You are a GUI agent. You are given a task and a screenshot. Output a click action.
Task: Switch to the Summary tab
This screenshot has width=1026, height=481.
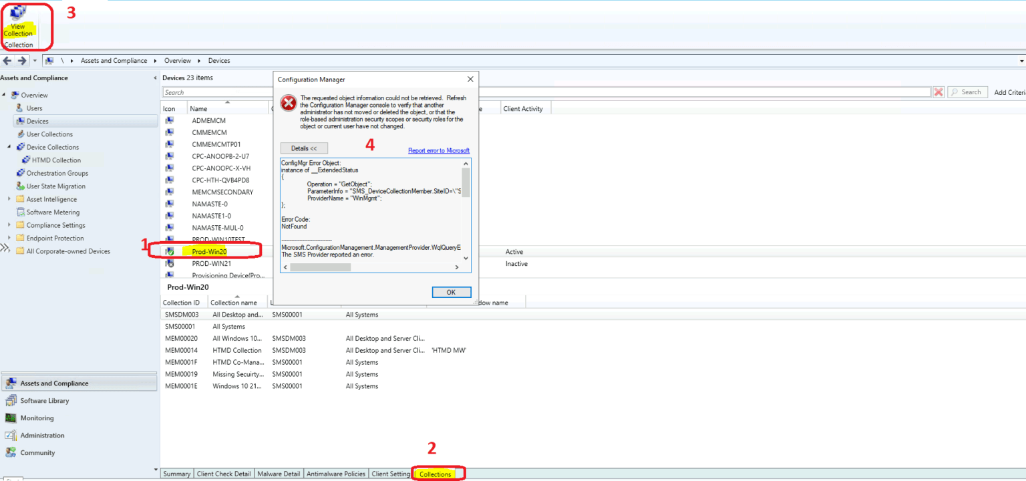click(177, 474)
